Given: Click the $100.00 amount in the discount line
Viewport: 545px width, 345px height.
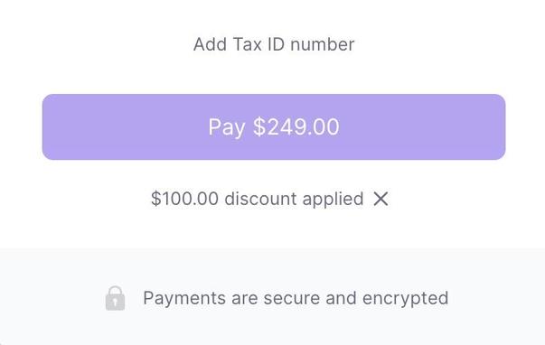Looking at the screenshot, I should click(x=184, y=199).
